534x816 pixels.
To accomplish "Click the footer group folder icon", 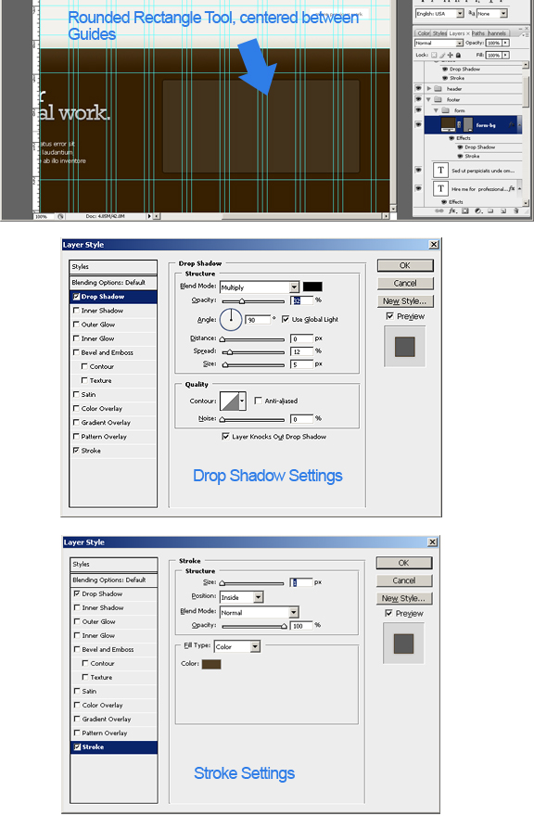I will coord(438,99).
